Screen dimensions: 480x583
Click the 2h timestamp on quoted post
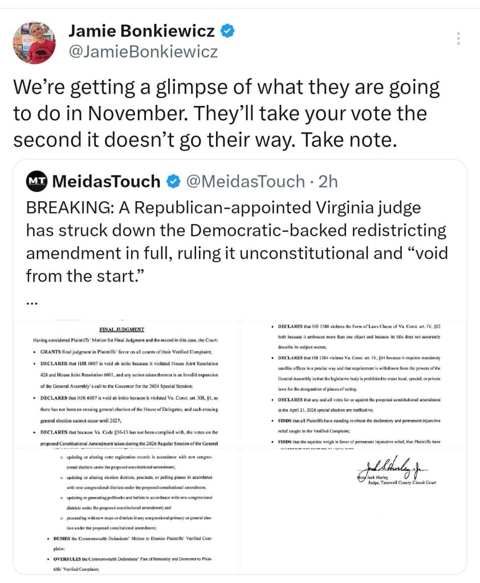(x=328, y=182)
